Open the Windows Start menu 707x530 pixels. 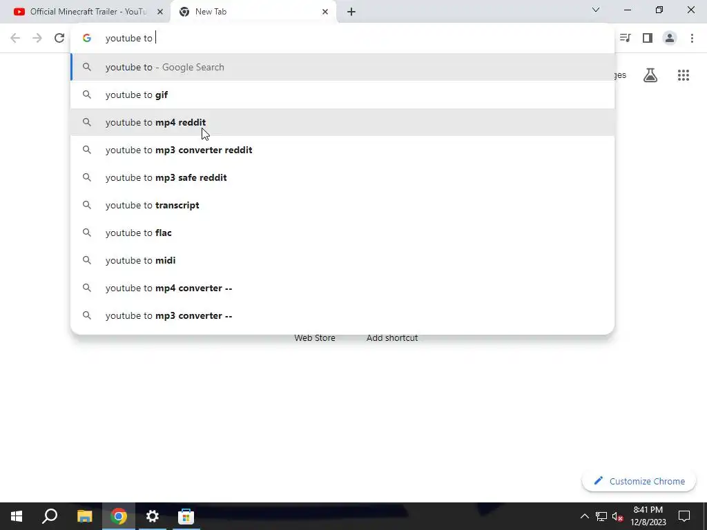pos(17,516)
